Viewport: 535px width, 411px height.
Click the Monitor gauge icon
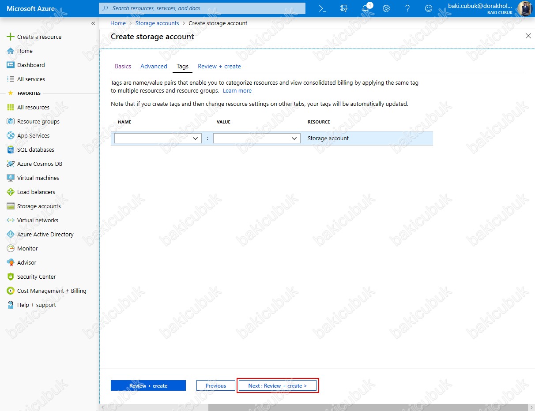pyautogui.click(x=11, y=248)
